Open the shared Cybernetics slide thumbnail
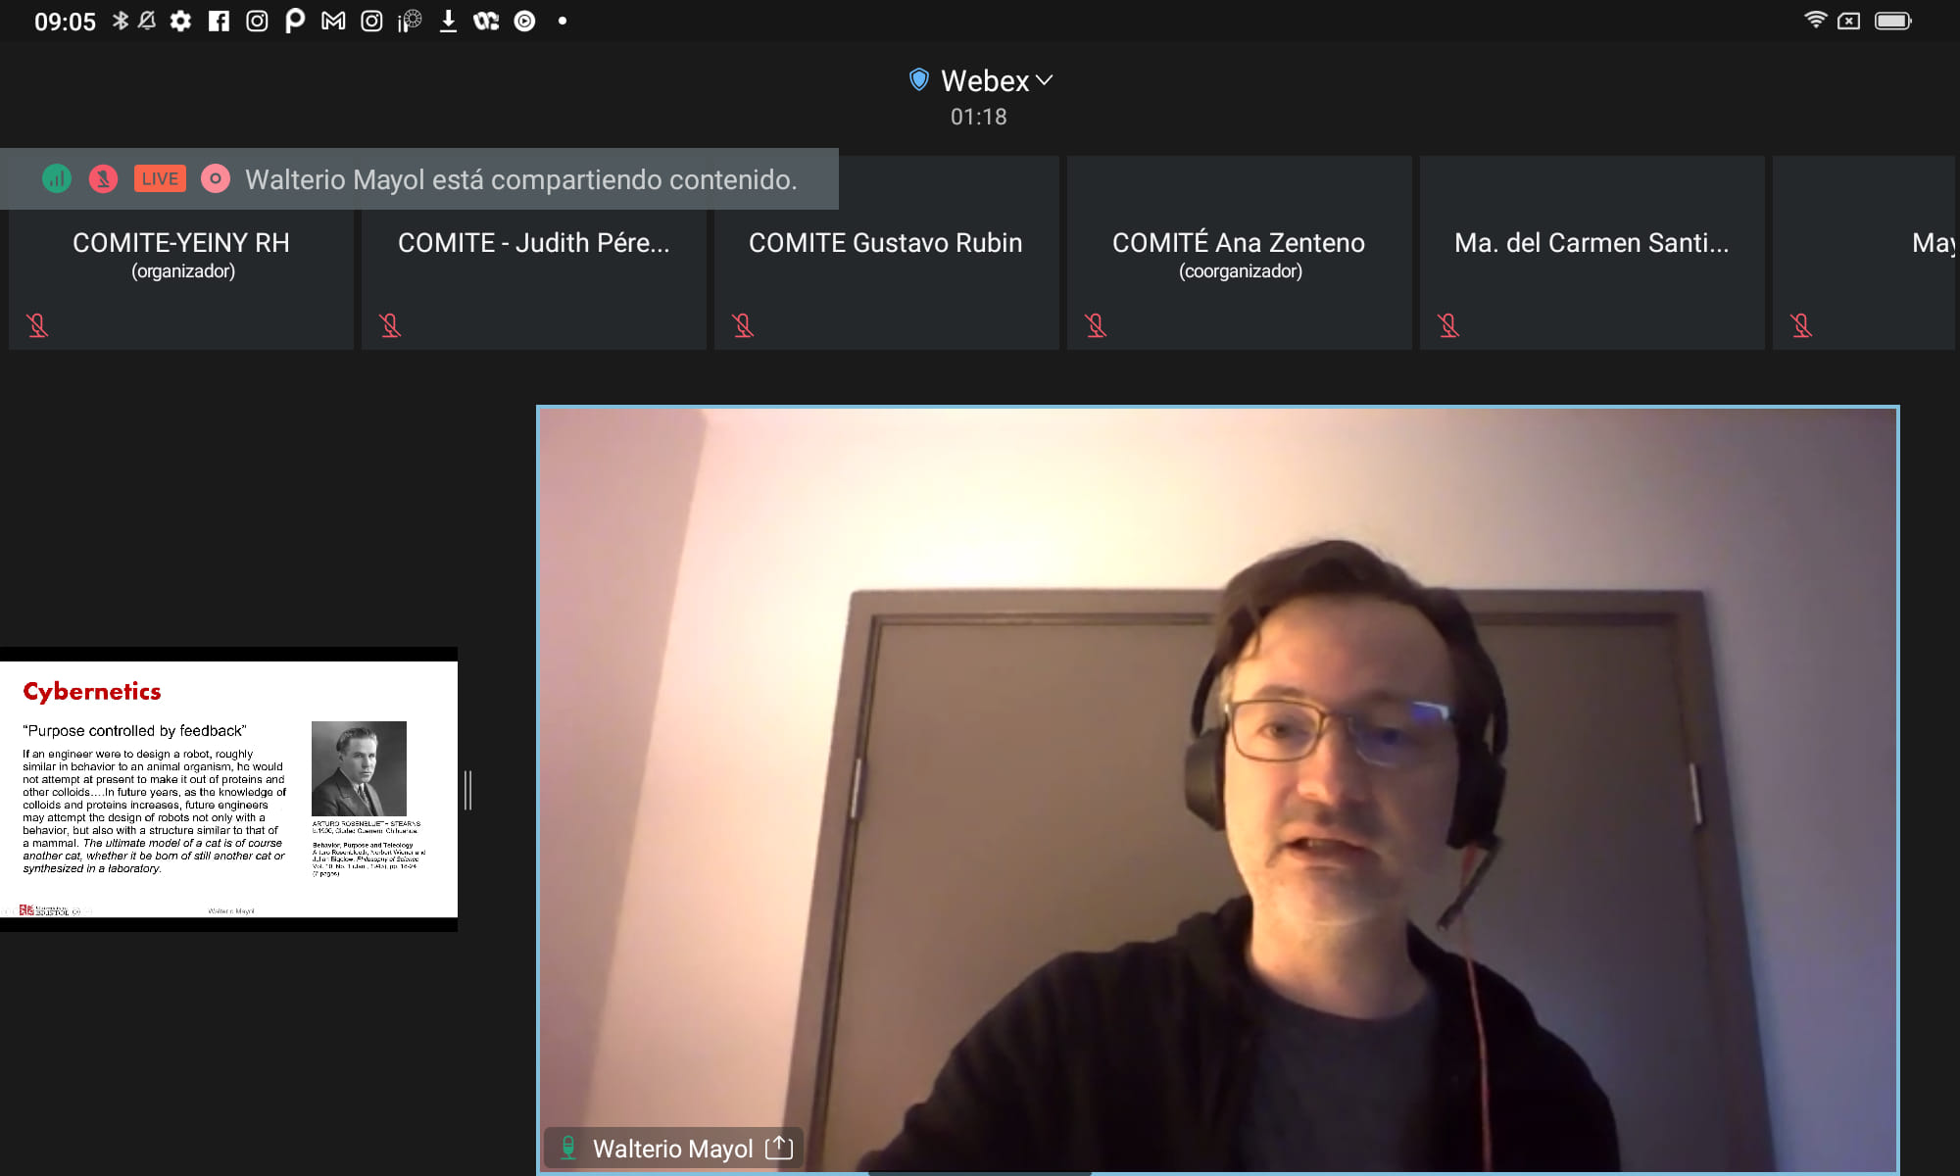Viewport: 1960px width, 1176px height. [228, 790]
